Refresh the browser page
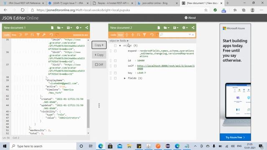267x150 pixels. click(x=23, y=10)
